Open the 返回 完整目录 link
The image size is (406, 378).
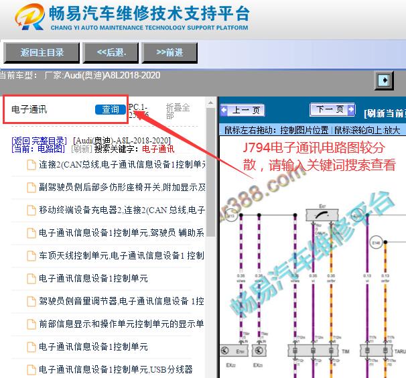point(39,141)
